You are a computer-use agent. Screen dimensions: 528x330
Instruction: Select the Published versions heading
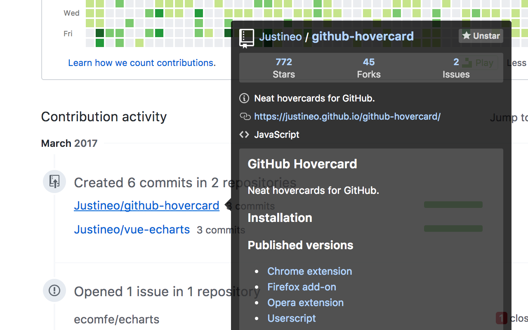click(x=300, y=245)
